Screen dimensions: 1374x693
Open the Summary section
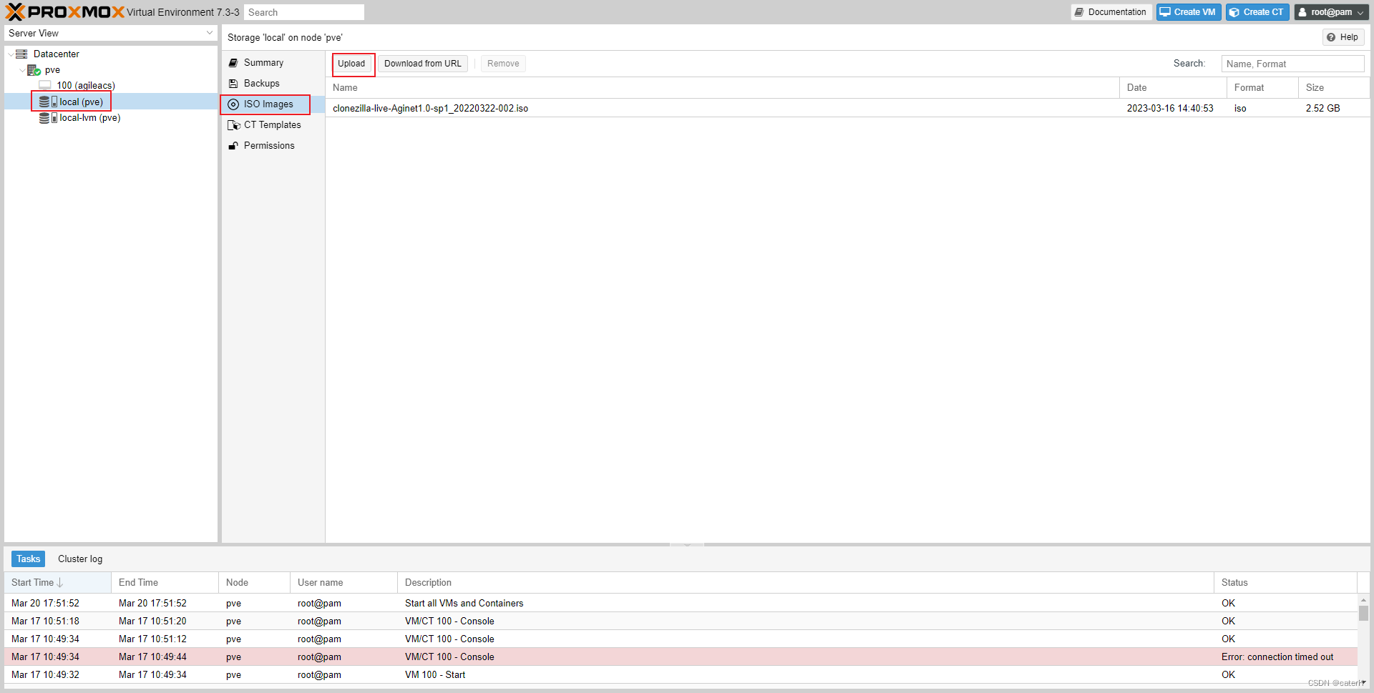[273, 63]
